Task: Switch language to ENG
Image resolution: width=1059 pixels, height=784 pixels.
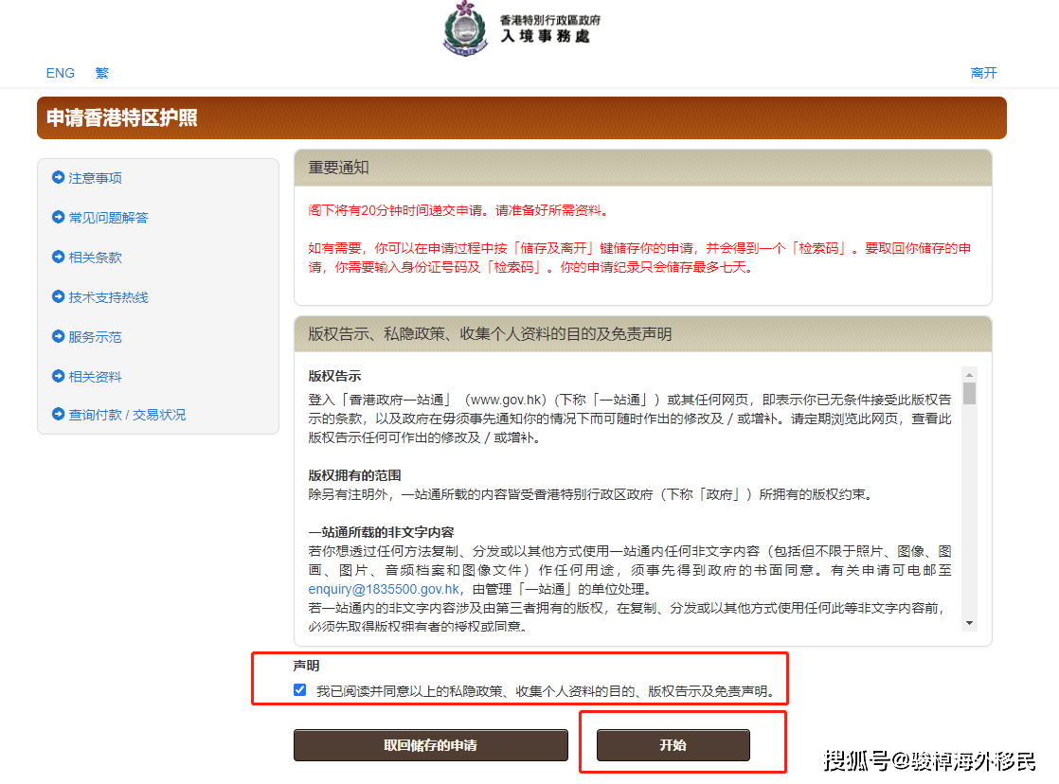Action: (x=61, y=73)
